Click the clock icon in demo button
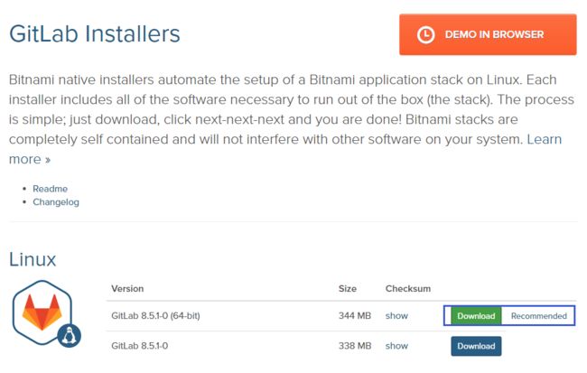Screen dimensions: 587x373 pos(425,35)
